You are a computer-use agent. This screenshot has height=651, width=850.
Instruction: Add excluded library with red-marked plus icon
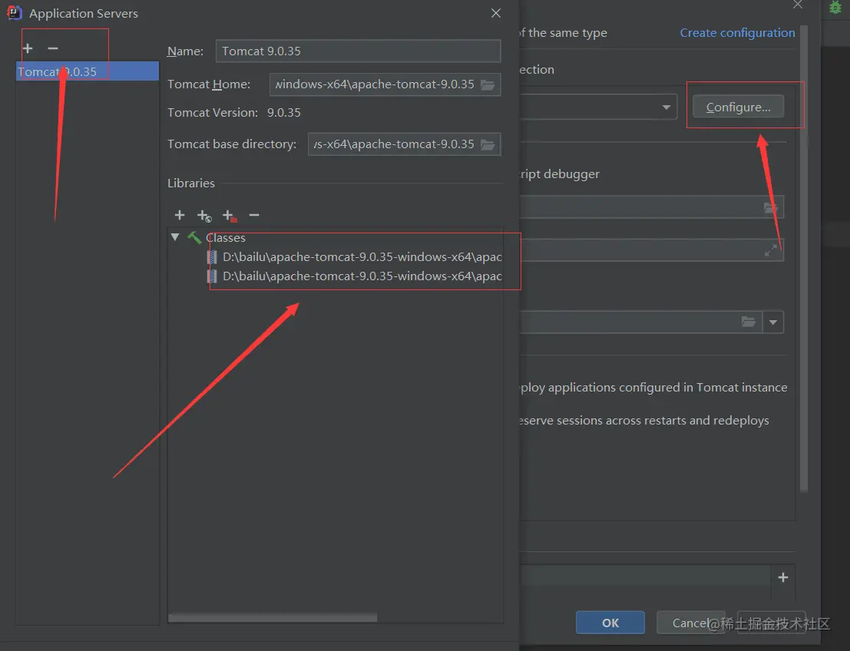230,216
